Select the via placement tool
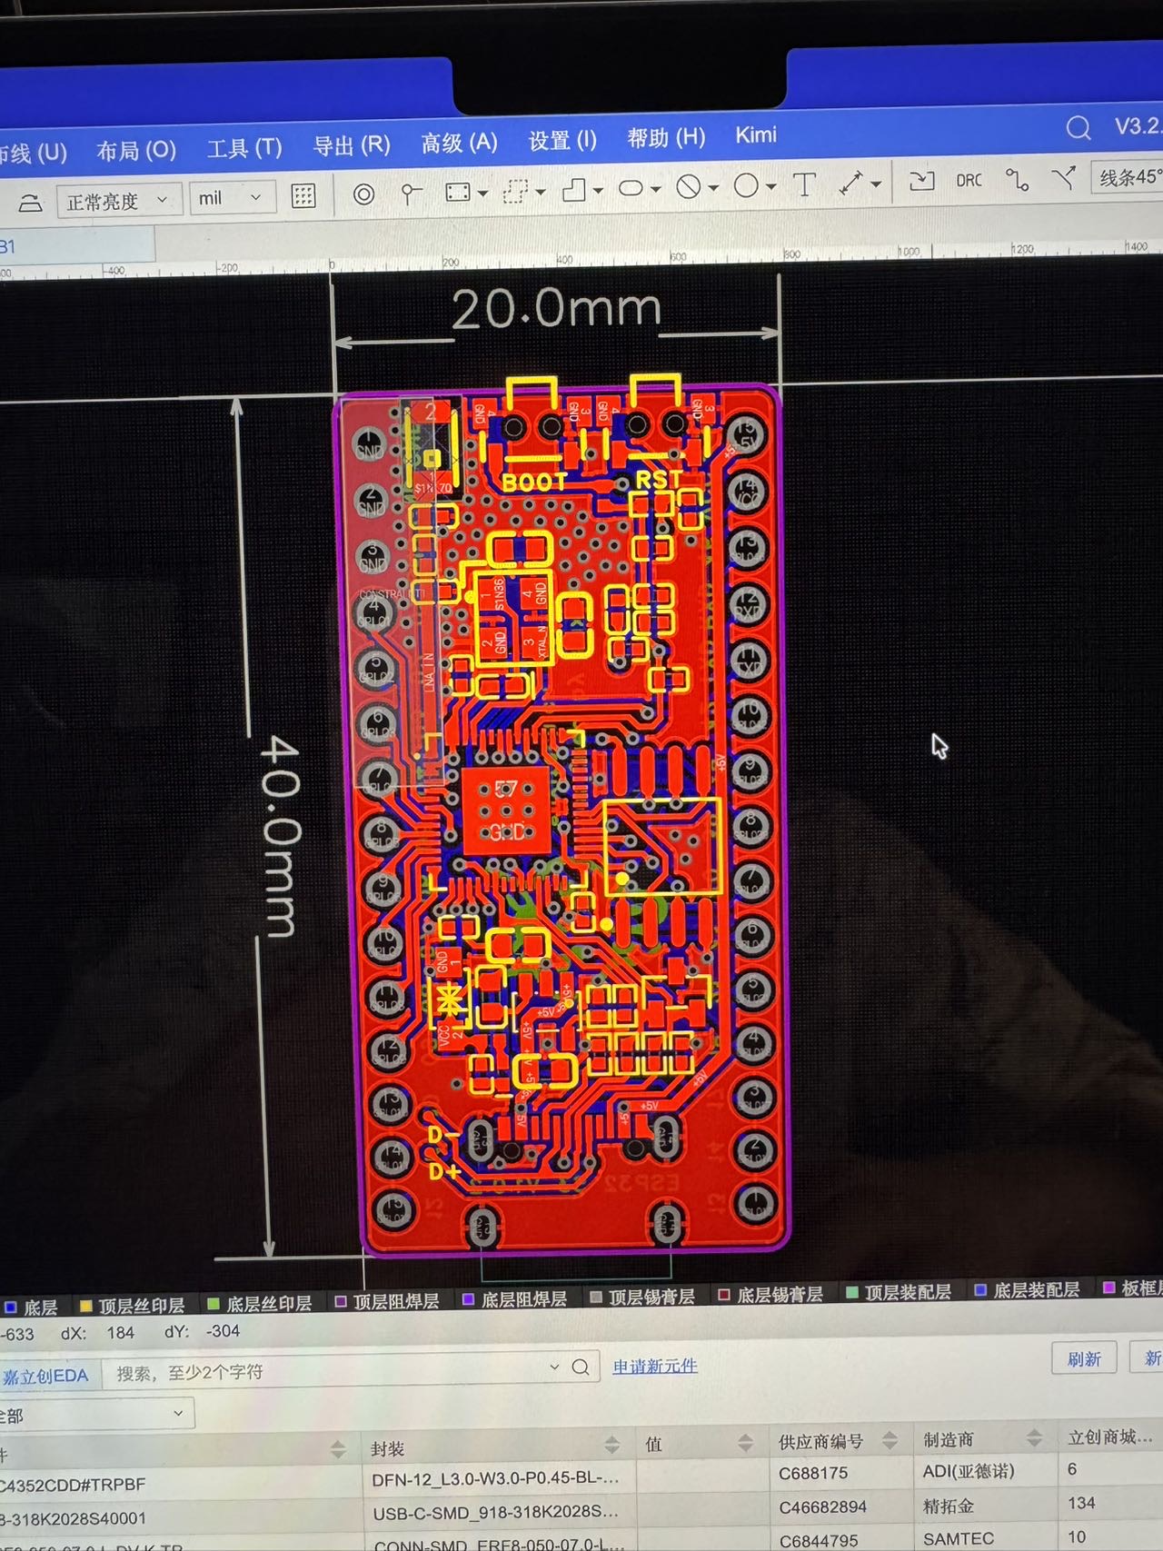This screenshot has height=1551, width=1163. coord(363,194)
